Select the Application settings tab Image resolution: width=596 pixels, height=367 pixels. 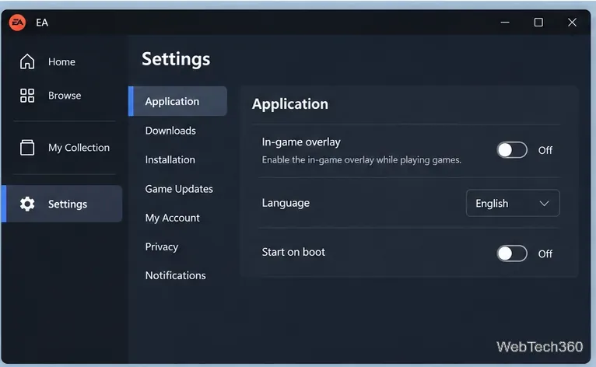coord(178,101)
